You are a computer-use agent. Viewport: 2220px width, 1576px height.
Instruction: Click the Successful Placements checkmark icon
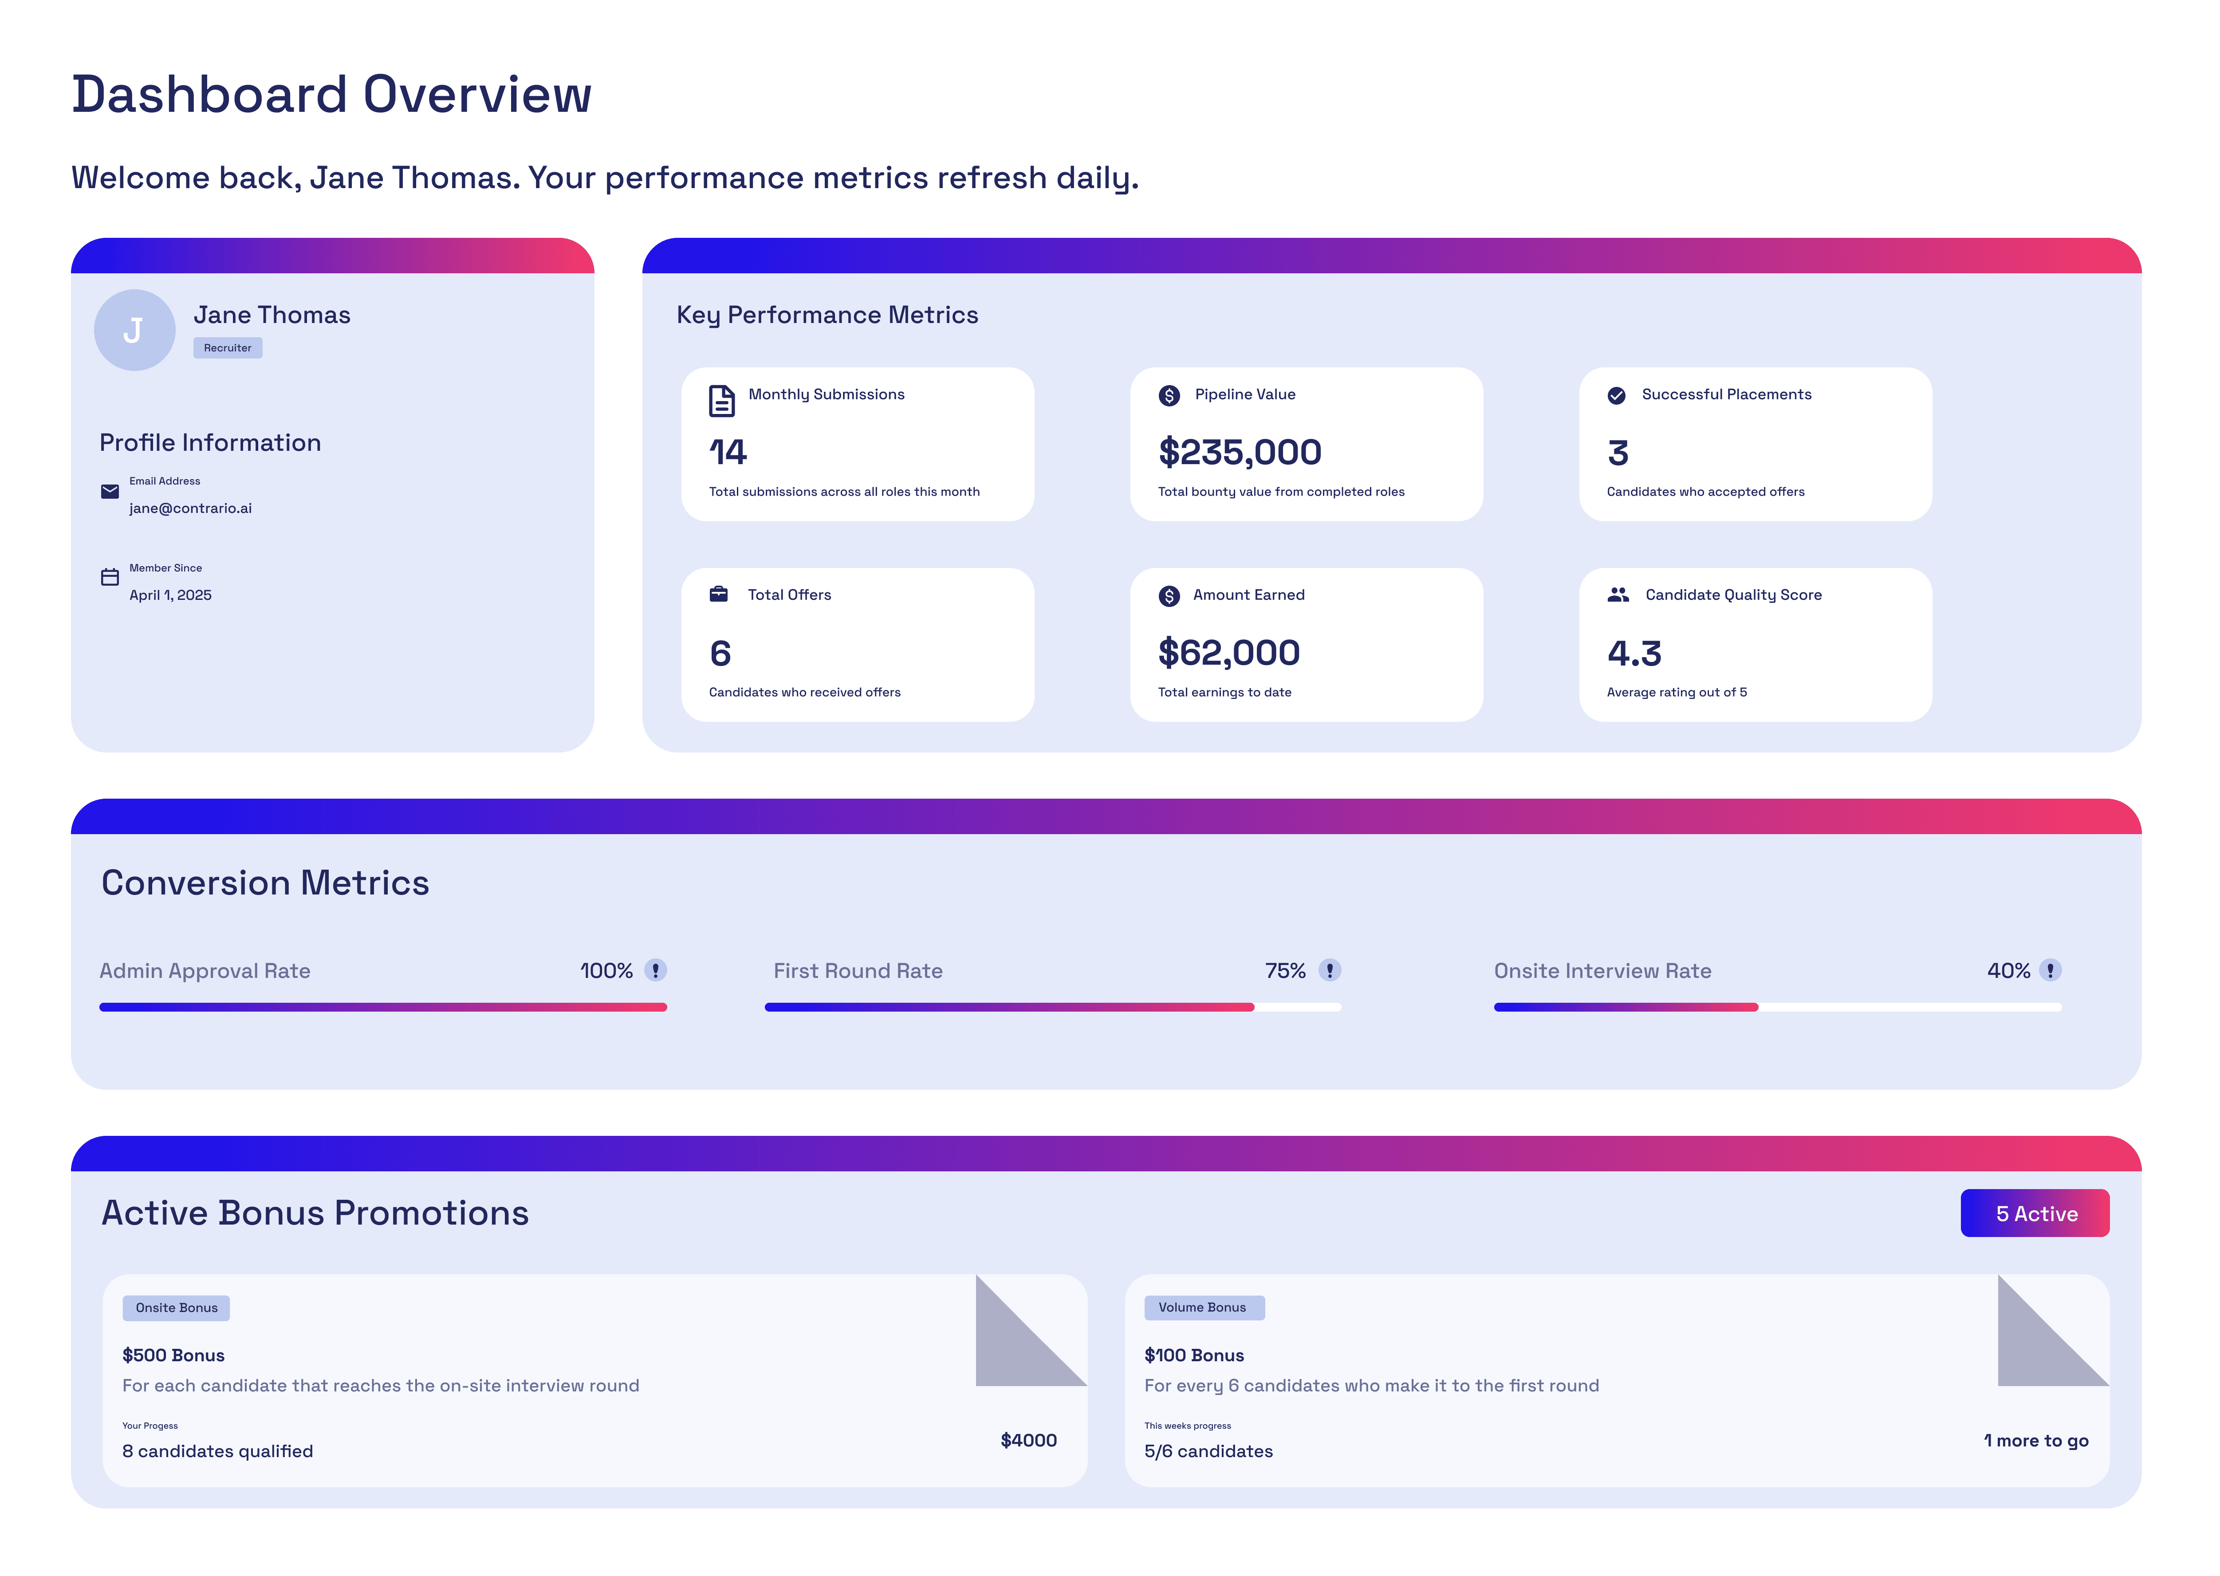(x=1617, y=395)
